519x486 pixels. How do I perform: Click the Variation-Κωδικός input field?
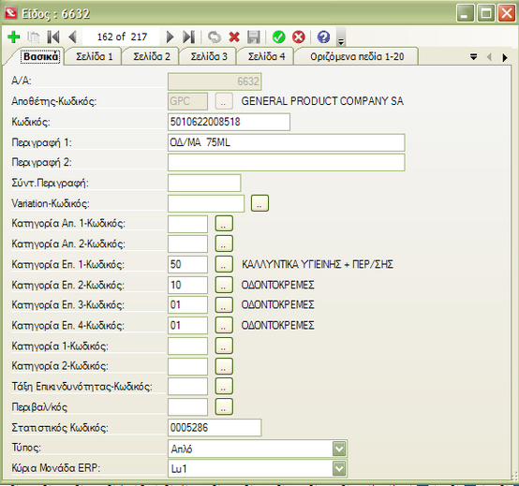coord(206,203)
